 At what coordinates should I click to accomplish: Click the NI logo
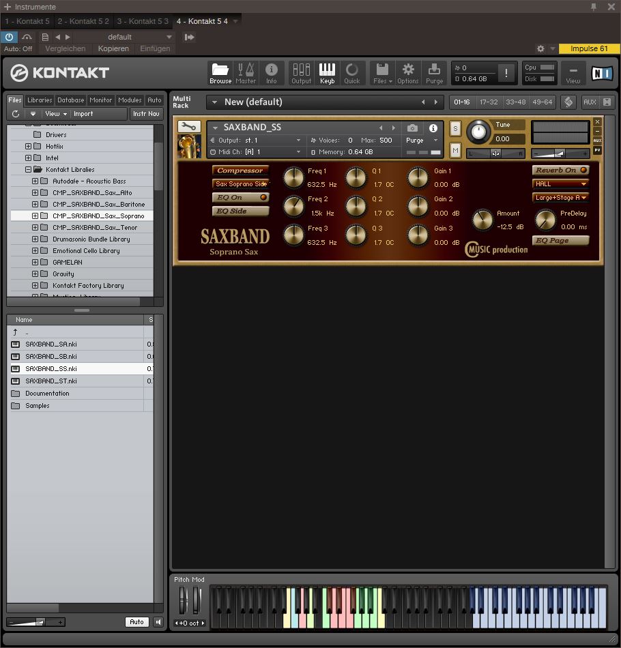[602, 73]
